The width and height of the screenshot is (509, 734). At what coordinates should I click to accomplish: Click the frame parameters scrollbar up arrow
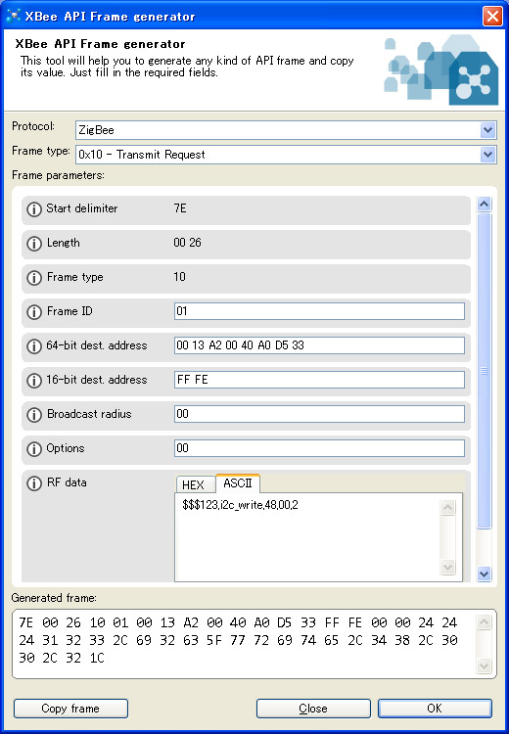tap(484, 205)
